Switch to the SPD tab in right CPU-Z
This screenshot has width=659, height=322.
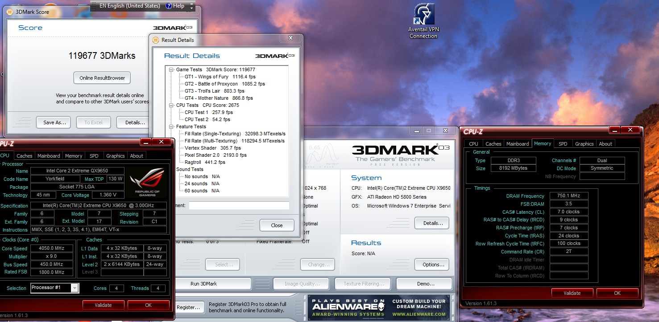point(563,144)
